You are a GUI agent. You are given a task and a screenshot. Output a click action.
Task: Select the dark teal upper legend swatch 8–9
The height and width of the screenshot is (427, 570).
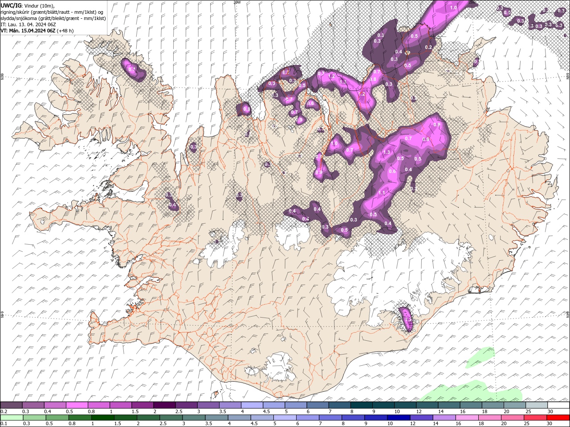tap(362, 405)
